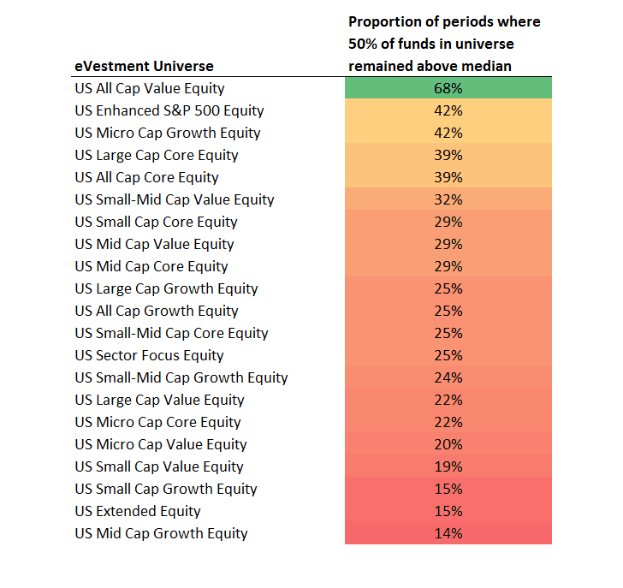
Task: Select the US All Cap Core Equity cell
Action: tap(146, 177)
